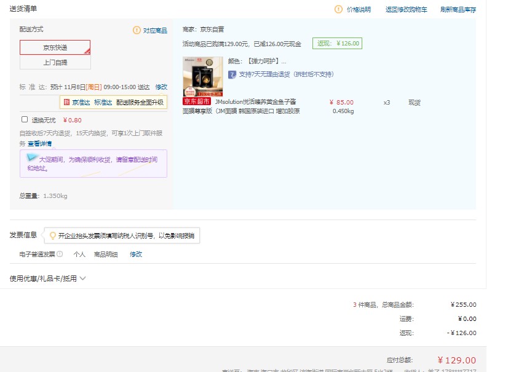This screenshot has height=372, width=516.
Task: Click the 返现 -¥126.00 amount
Action: coord(462,333)
